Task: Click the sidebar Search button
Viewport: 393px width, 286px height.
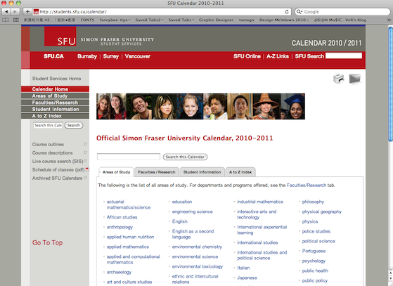Action: click(74, 125)
